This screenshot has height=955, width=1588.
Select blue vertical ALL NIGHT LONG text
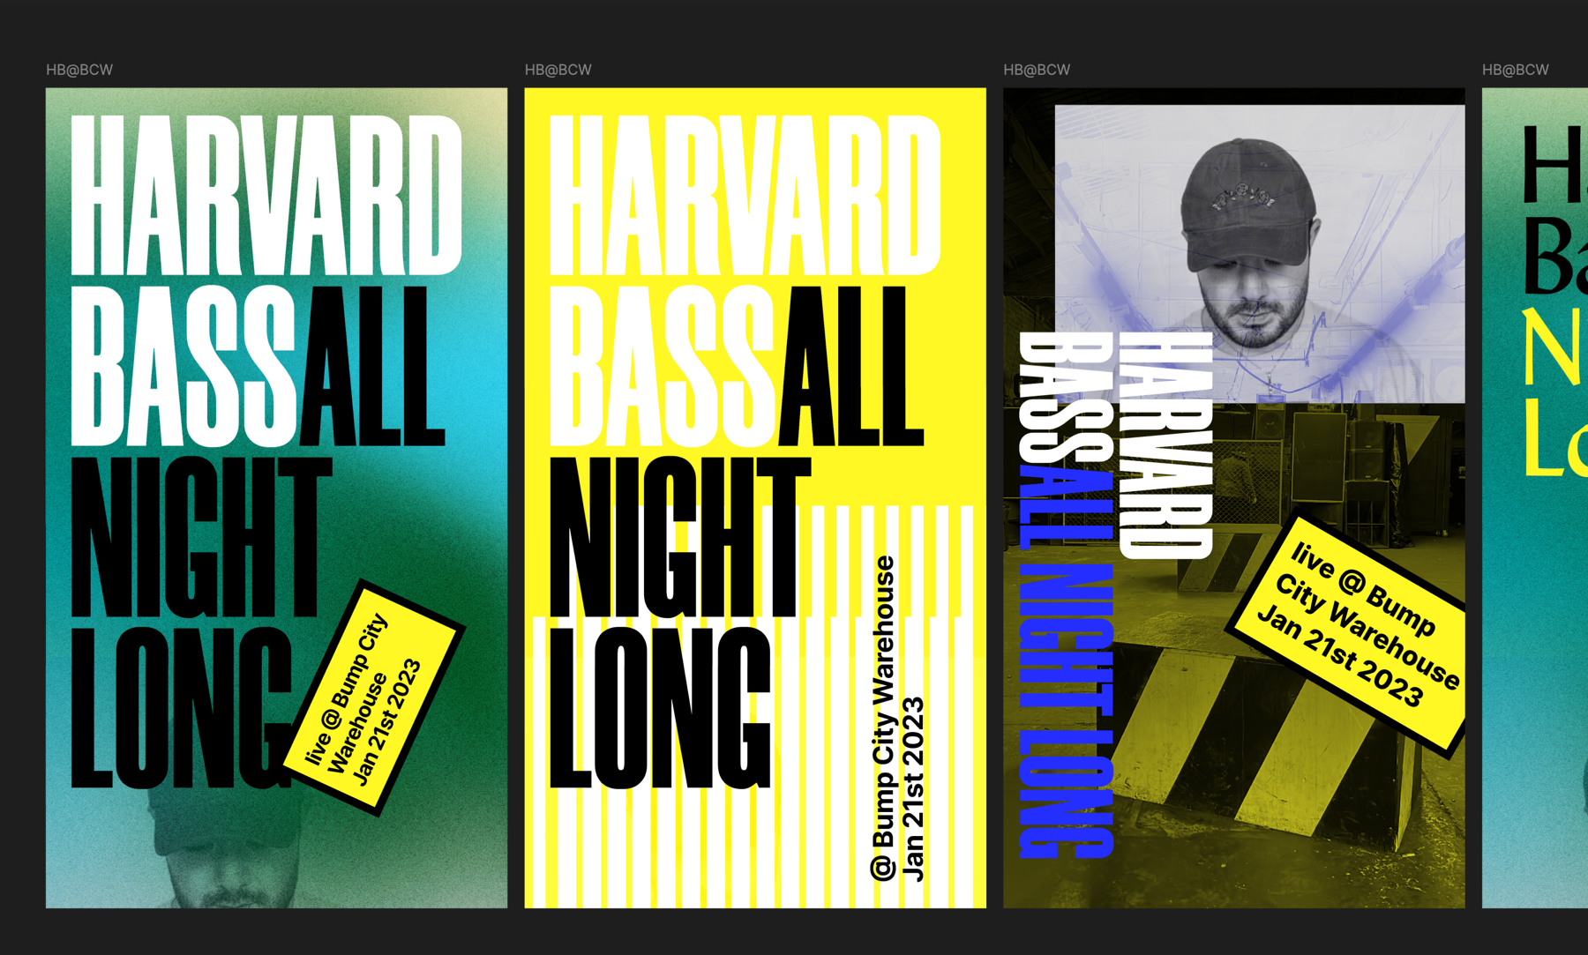(x=1067, y=661)
